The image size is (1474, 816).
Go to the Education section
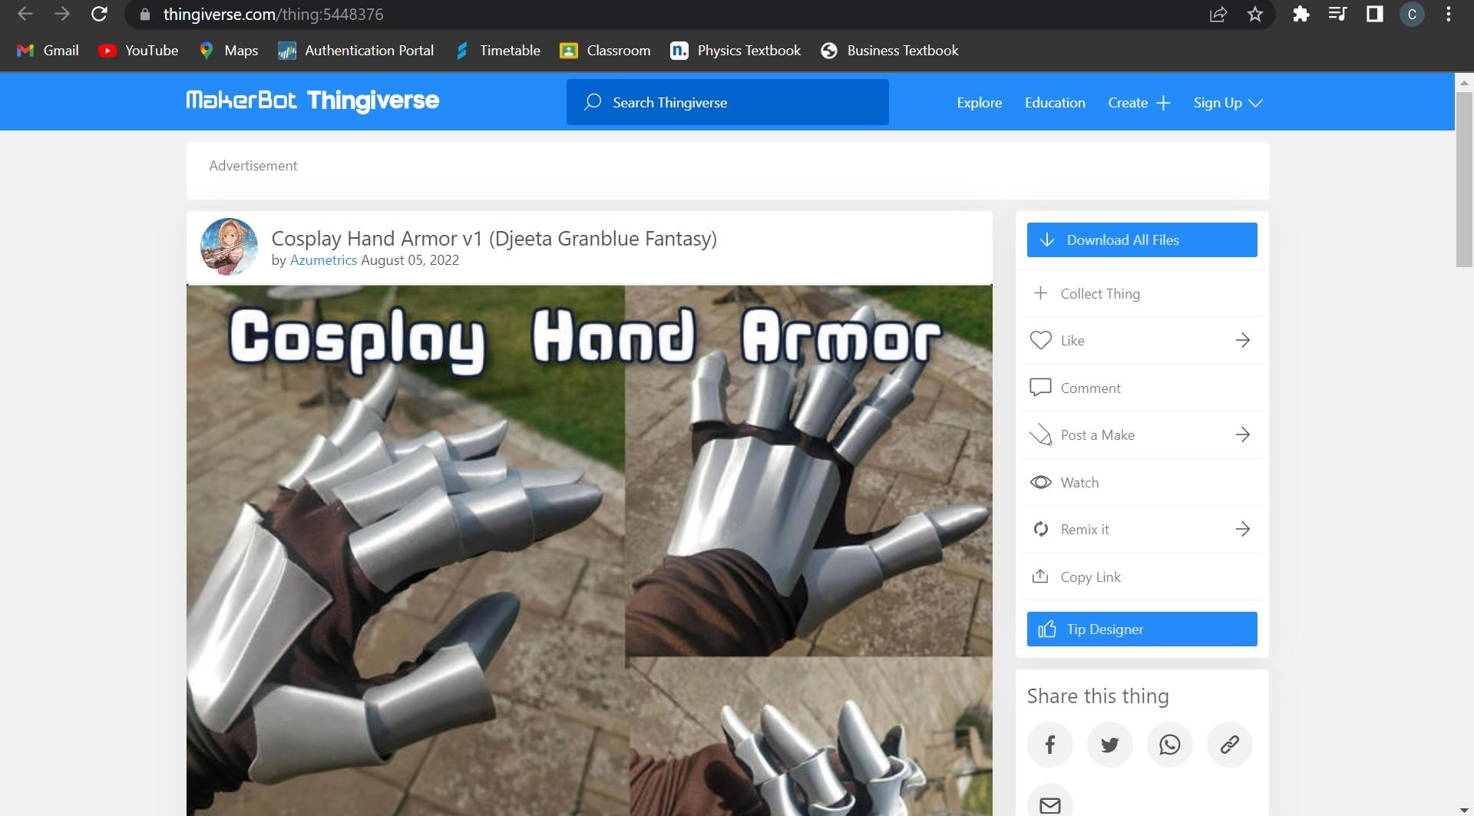[1054, 102]
